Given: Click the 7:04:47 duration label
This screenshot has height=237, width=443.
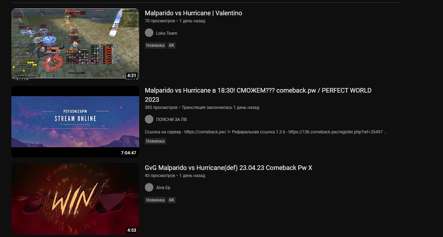Looking at the screenshot, I should coord(128,153).
